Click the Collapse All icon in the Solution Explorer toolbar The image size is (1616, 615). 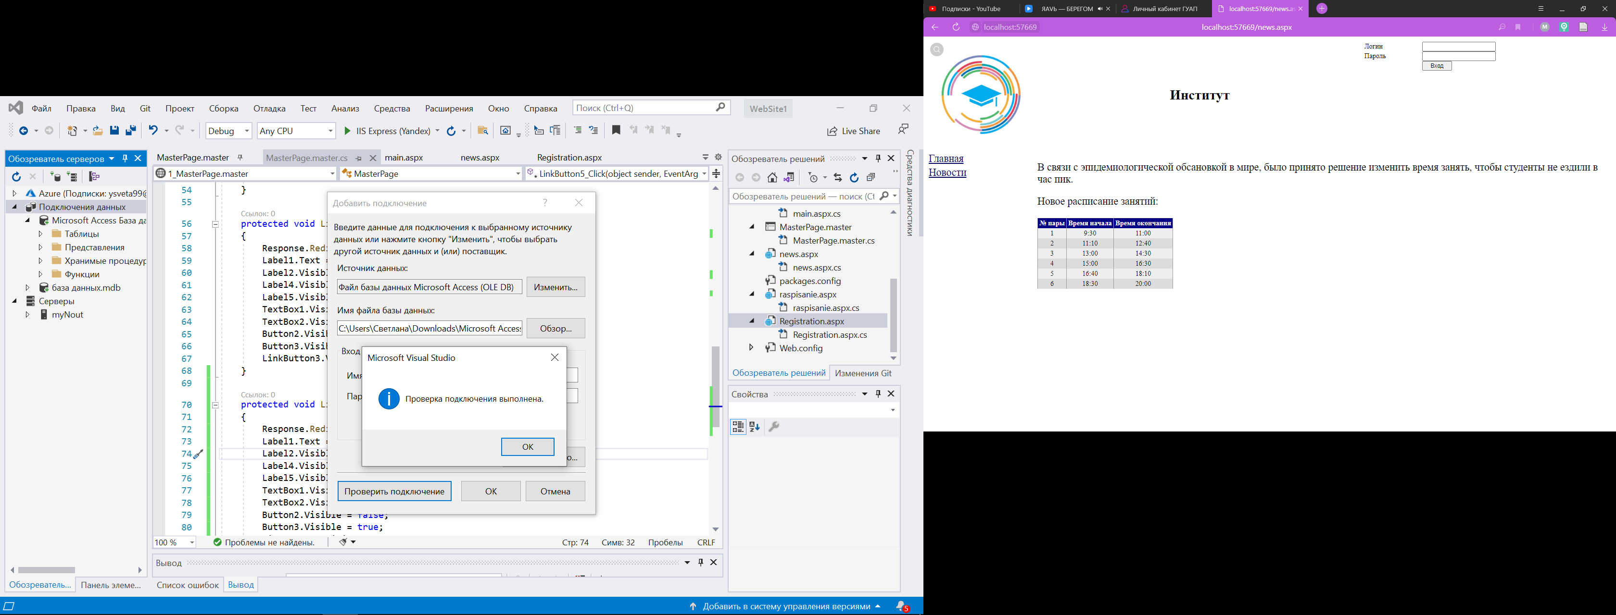(871, 178)
